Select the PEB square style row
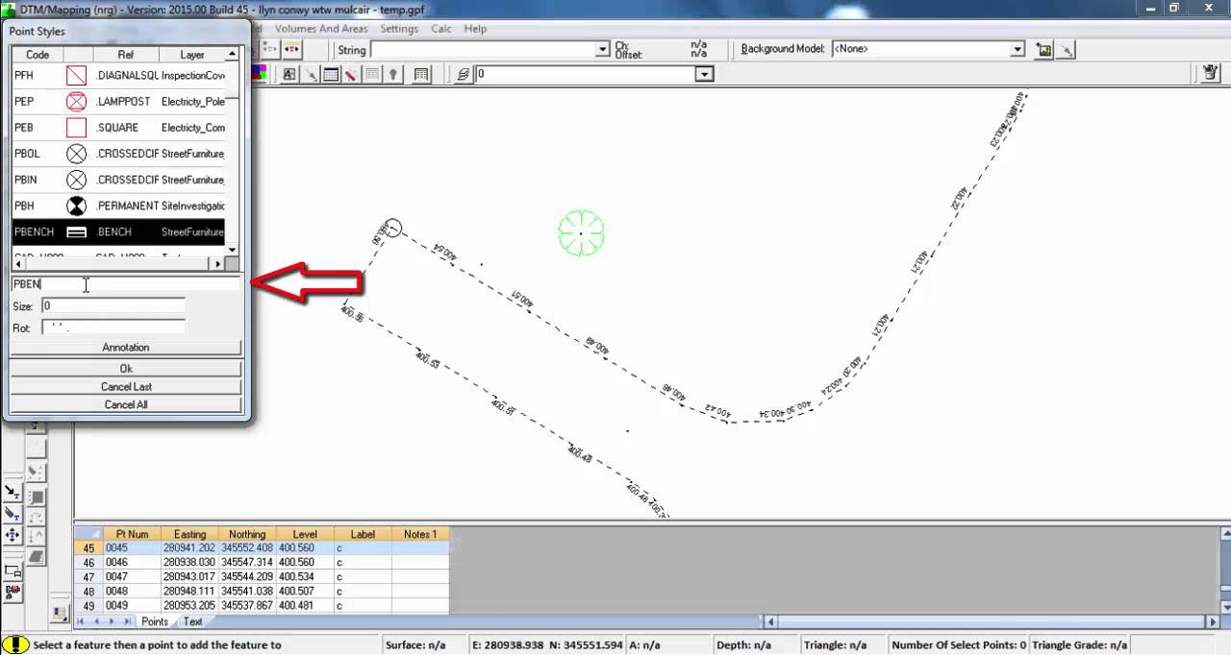1231x655 pixels. tap(118, 127)
